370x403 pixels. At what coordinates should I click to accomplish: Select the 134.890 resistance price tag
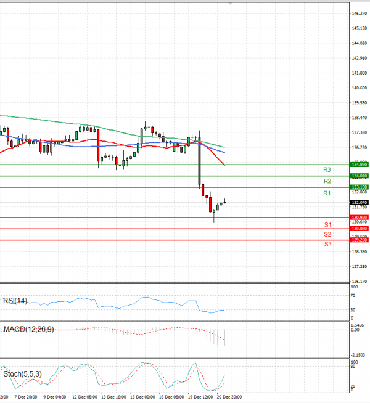pos(359,165)
